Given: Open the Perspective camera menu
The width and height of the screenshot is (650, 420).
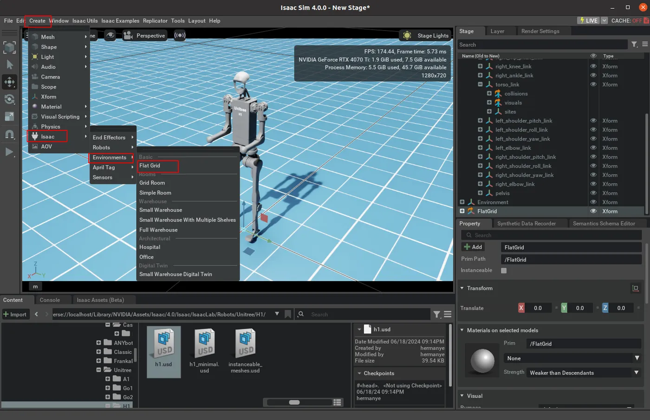Looking at the screenshot, I should point(144,35).
